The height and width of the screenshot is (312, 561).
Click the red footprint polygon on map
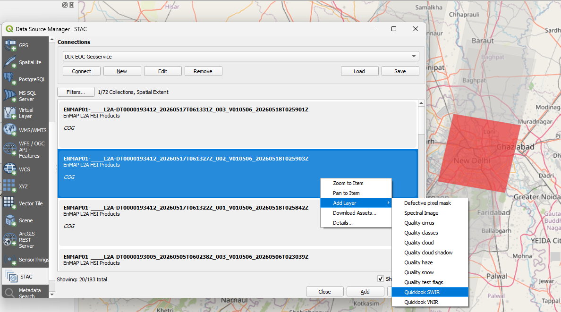click(479, 154)
